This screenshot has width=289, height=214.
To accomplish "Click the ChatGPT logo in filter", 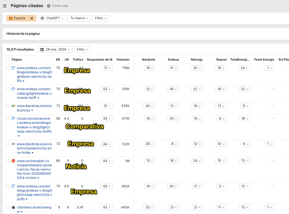I will pos(42,18).
